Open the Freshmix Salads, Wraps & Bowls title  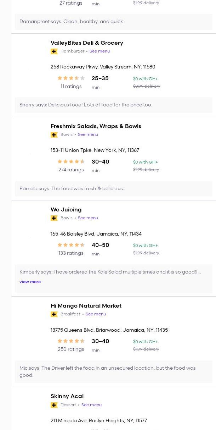tap(96, 126)
